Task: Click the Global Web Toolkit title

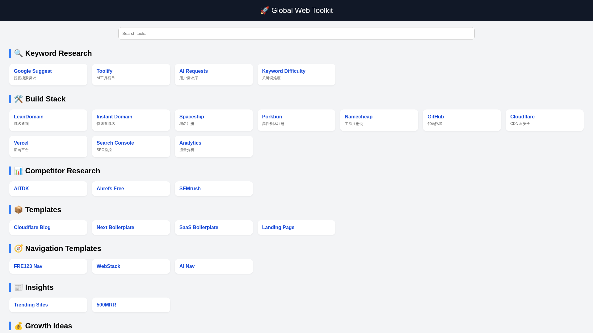Action: pyautogui.click(x=302, y=10)
